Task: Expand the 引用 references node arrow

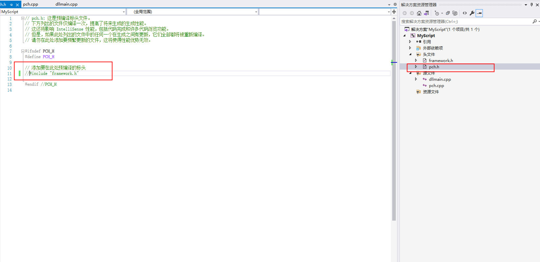Action: [x=410, y=42]
